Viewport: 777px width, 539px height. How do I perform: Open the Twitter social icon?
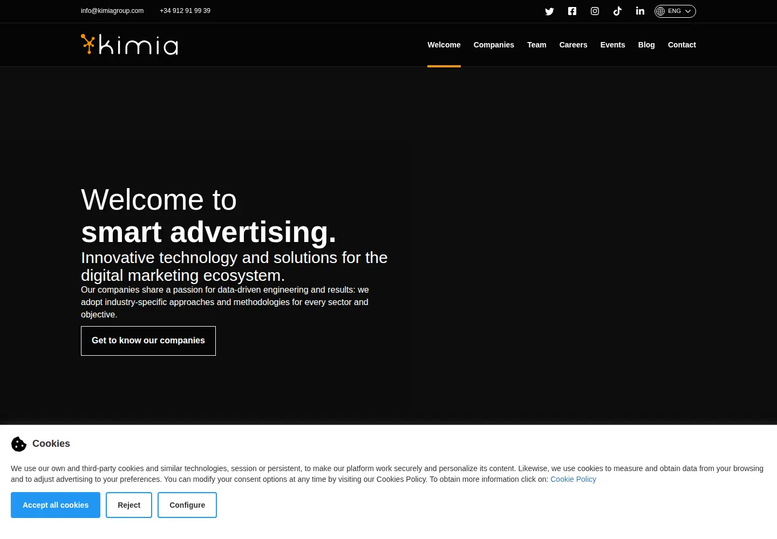point(549,11)
